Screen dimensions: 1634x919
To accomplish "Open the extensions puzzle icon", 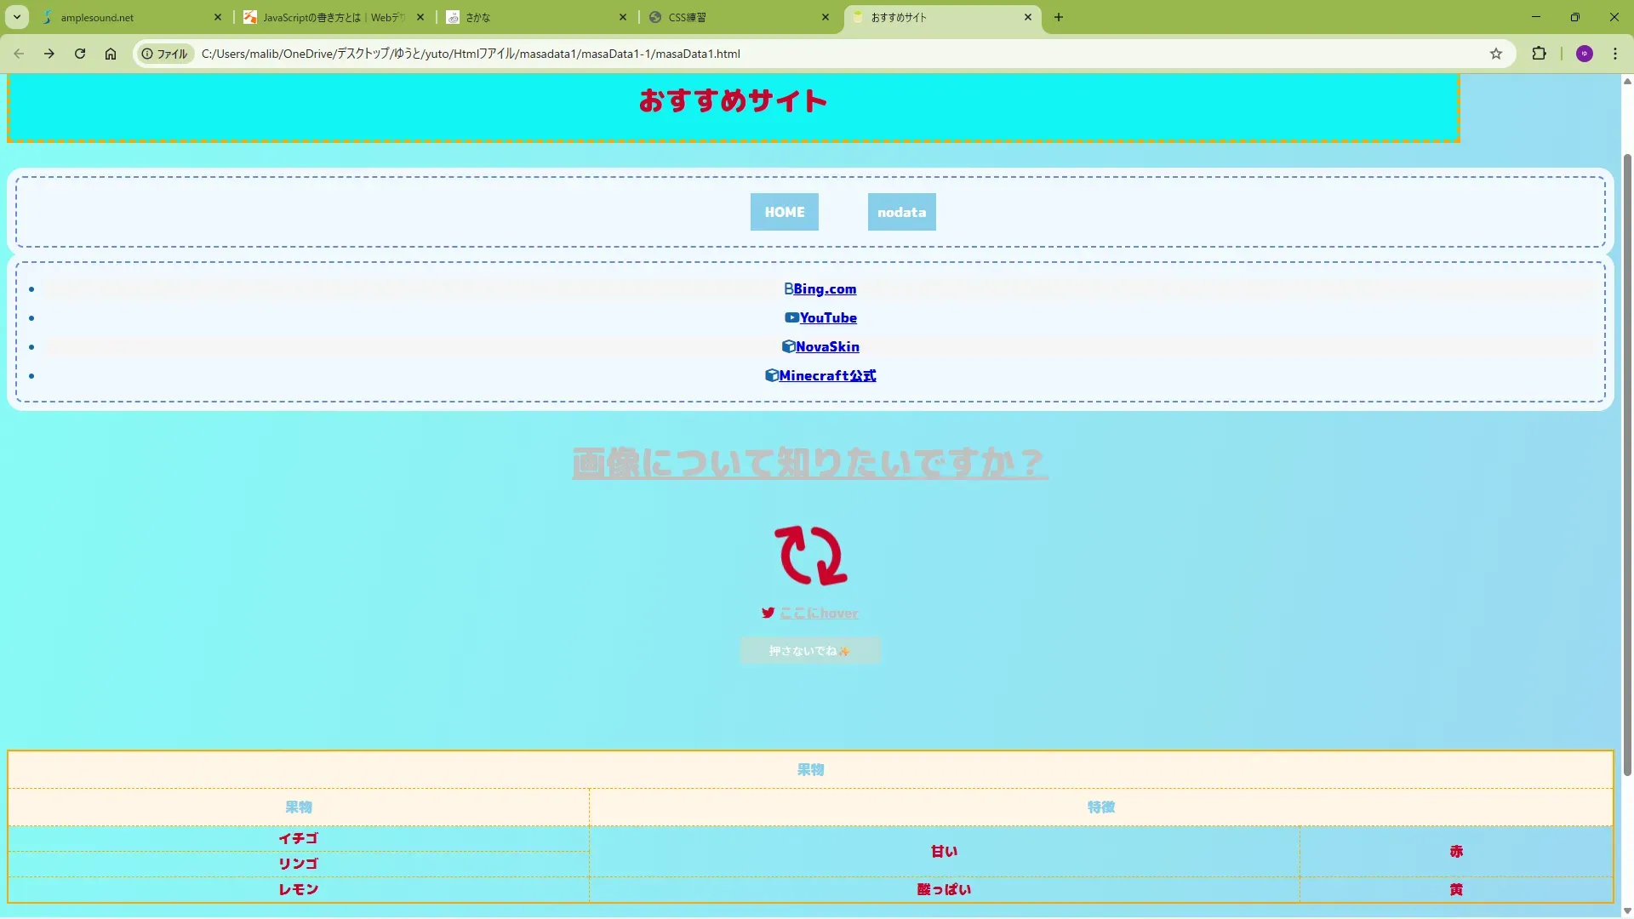I will click(x=1539, y=54).
